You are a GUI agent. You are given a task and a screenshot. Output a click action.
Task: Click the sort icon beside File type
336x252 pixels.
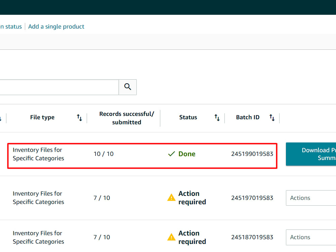click(x=79, y=118)
